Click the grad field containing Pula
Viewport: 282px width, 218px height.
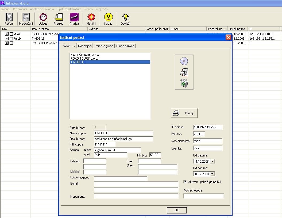tap(111, 155)
